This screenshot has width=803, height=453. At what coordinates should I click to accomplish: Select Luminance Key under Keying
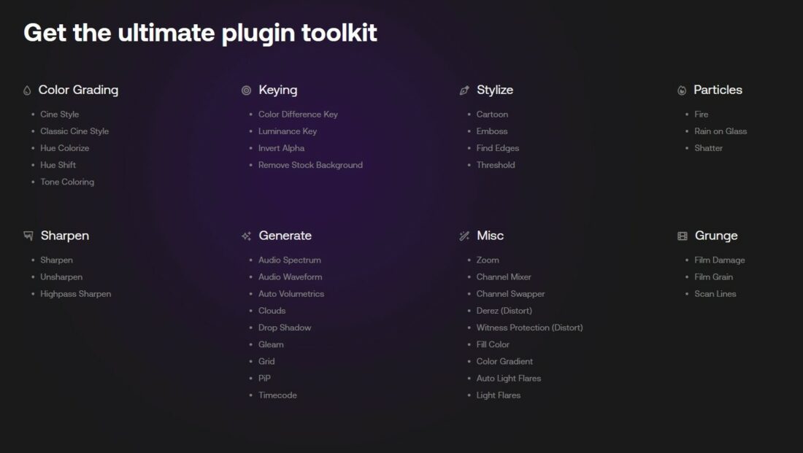click(x=288, y=131)
